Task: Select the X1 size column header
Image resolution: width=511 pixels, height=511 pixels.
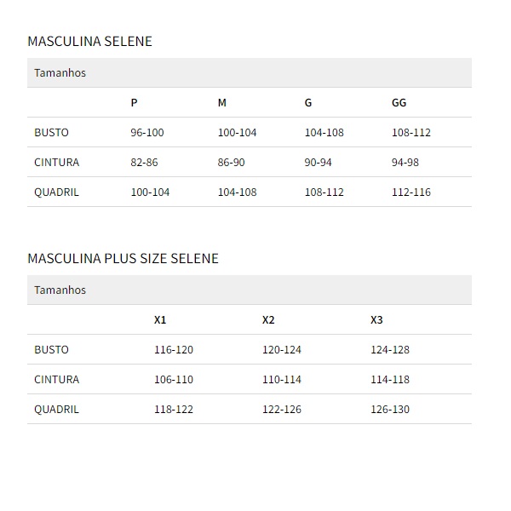Action: pos(160,320)
